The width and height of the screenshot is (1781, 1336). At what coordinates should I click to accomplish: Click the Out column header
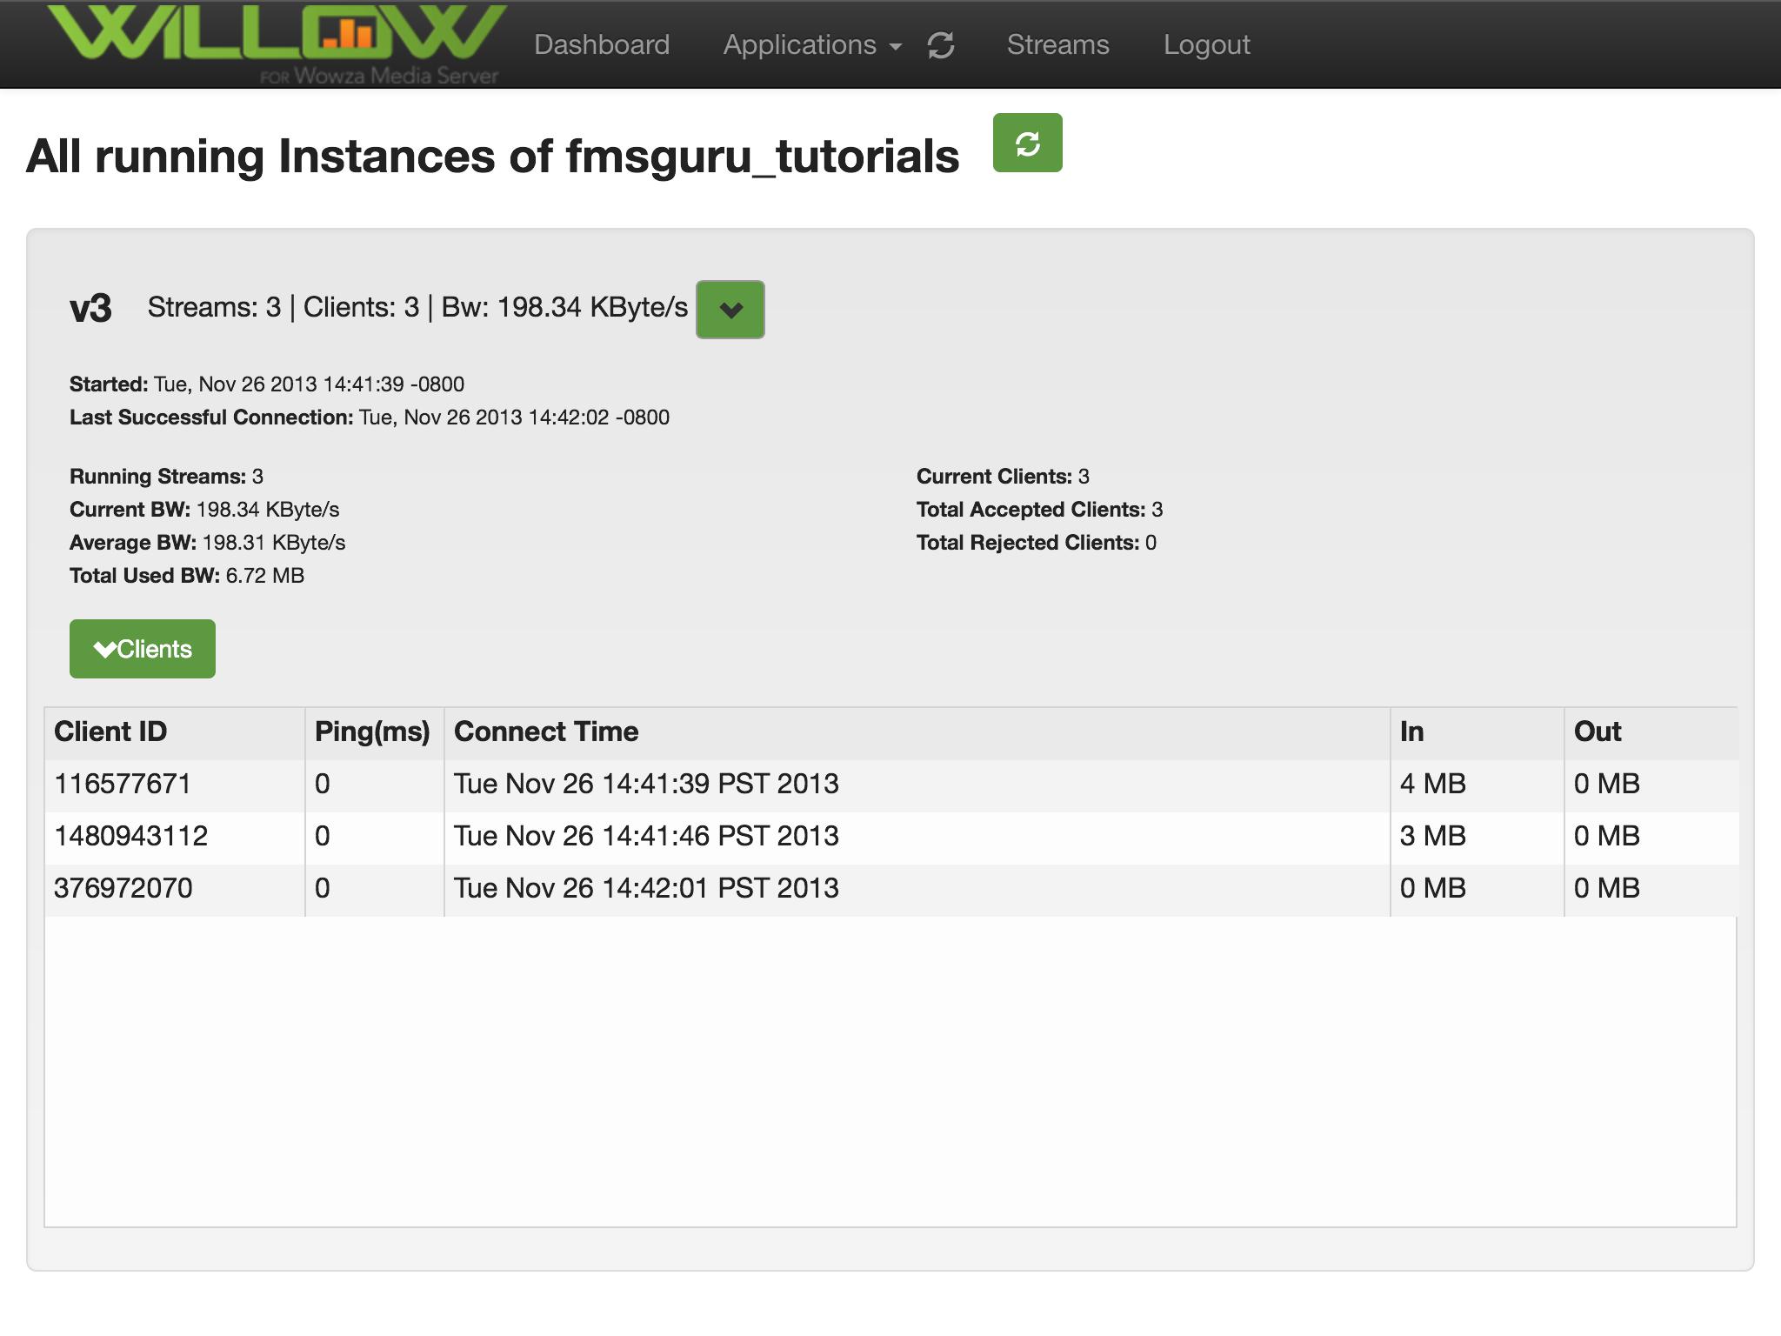point(1598,731)
